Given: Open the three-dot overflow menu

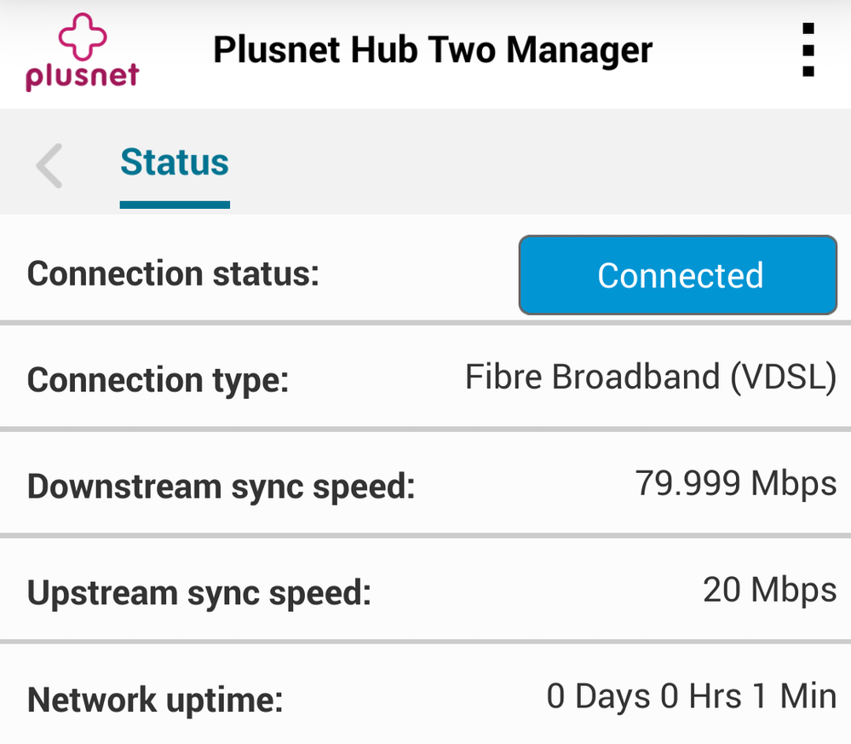Looking at the screenshot, I should 808,50.
